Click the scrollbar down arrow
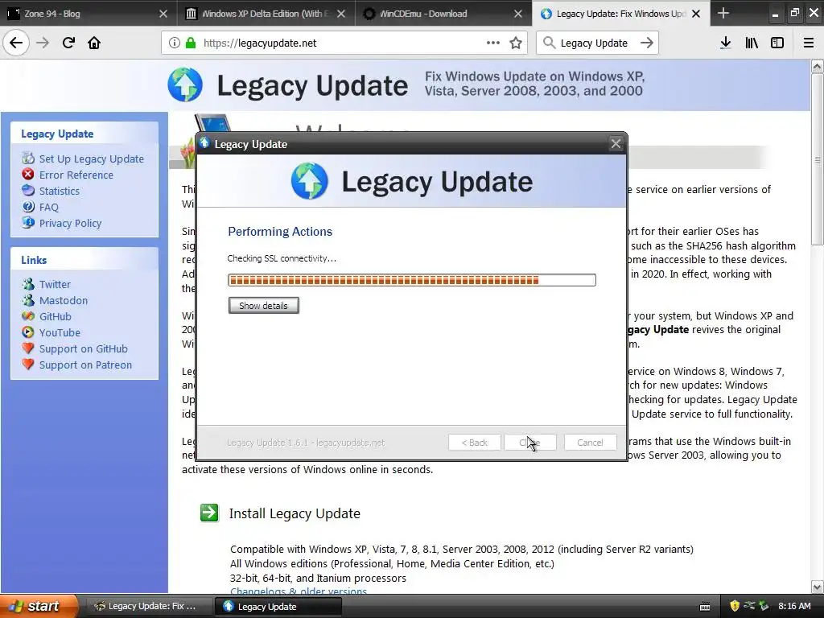 818,587
